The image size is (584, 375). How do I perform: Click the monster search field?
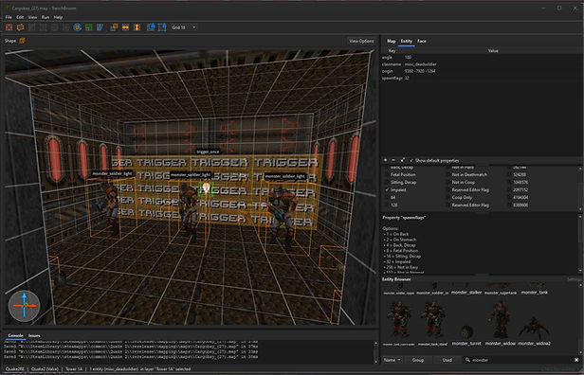(521, 360)
